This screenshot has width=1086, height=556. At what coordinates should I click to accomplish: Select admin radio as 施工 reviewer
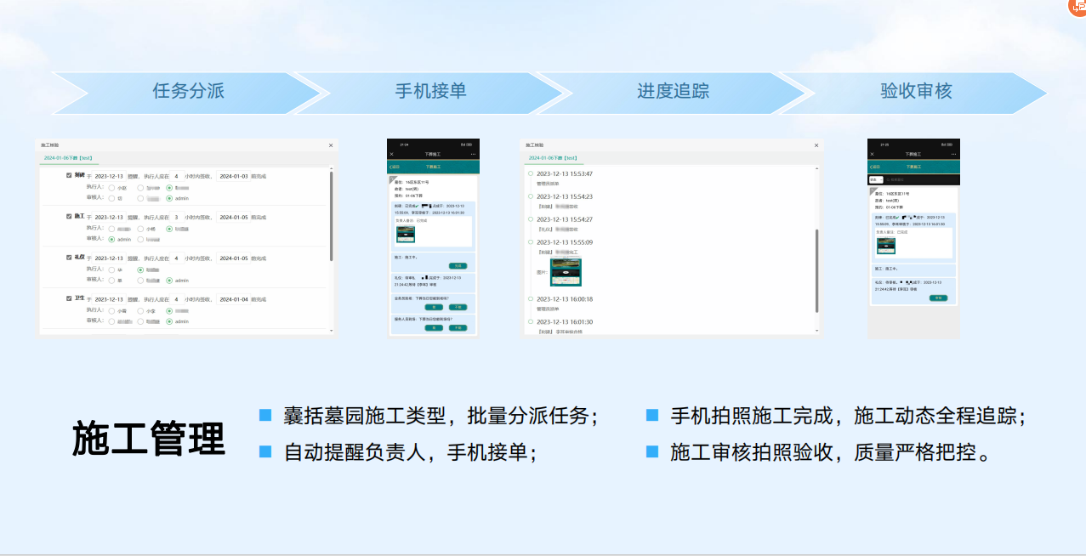[111, 239]
